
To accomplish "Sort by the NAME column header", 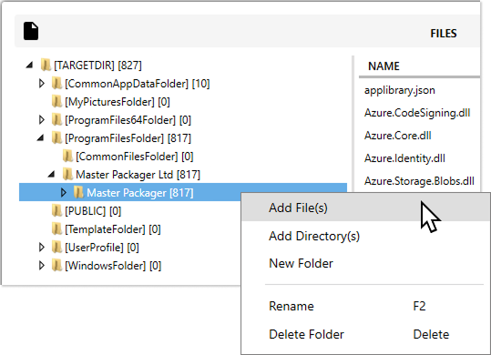I will (x=384, y=66).
